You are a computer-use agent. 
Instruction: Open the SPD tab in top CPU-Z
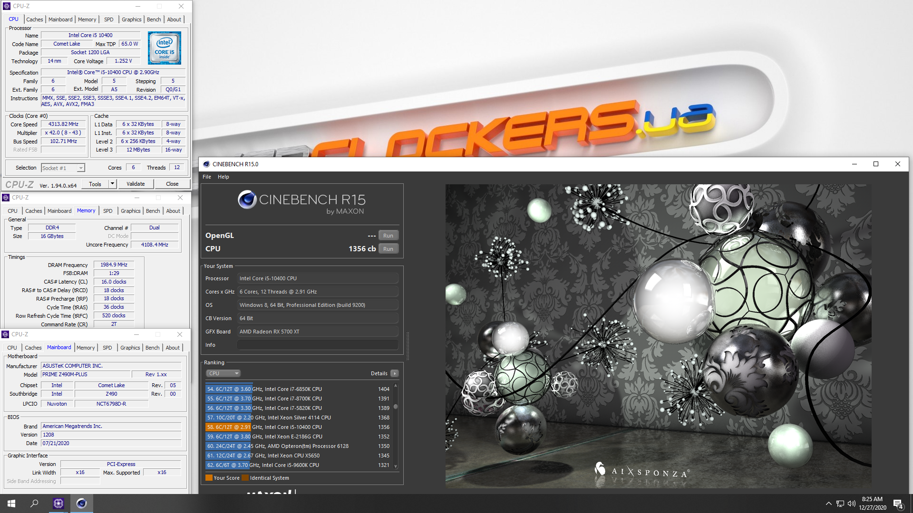109,19
